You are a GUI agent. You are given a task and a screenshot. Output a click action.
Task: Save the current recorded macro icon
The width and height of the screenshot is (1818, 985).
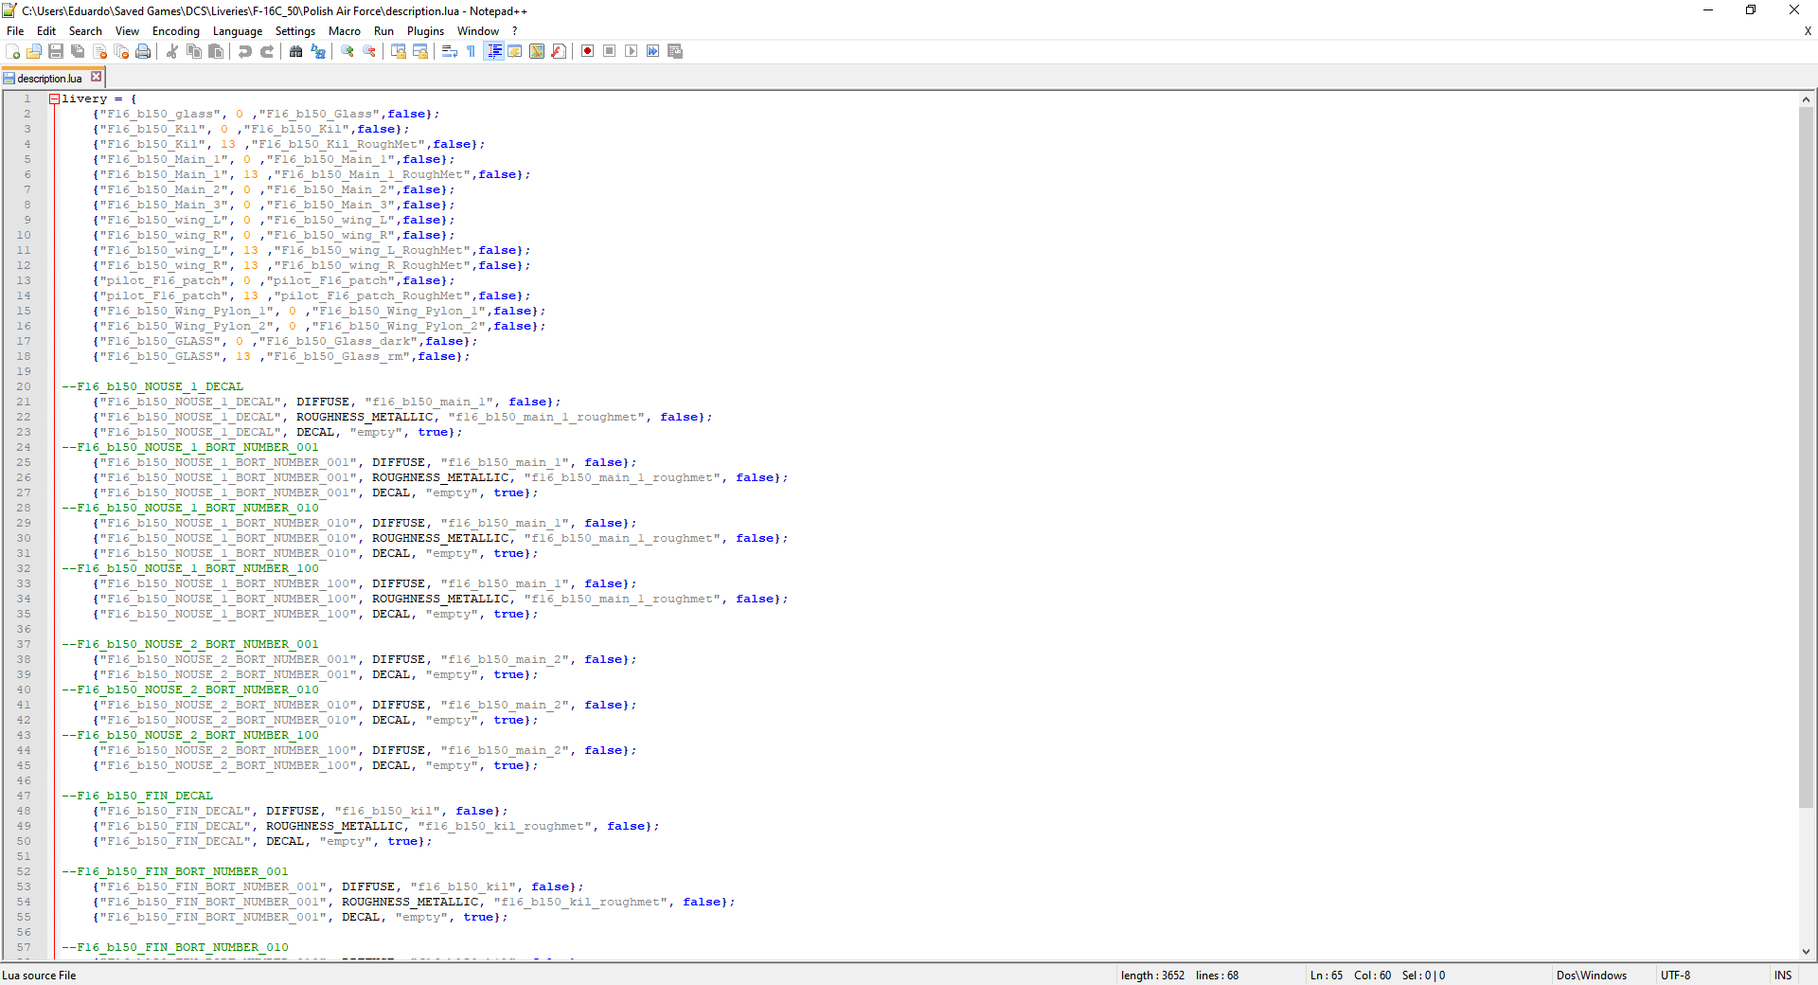point(675,51)
